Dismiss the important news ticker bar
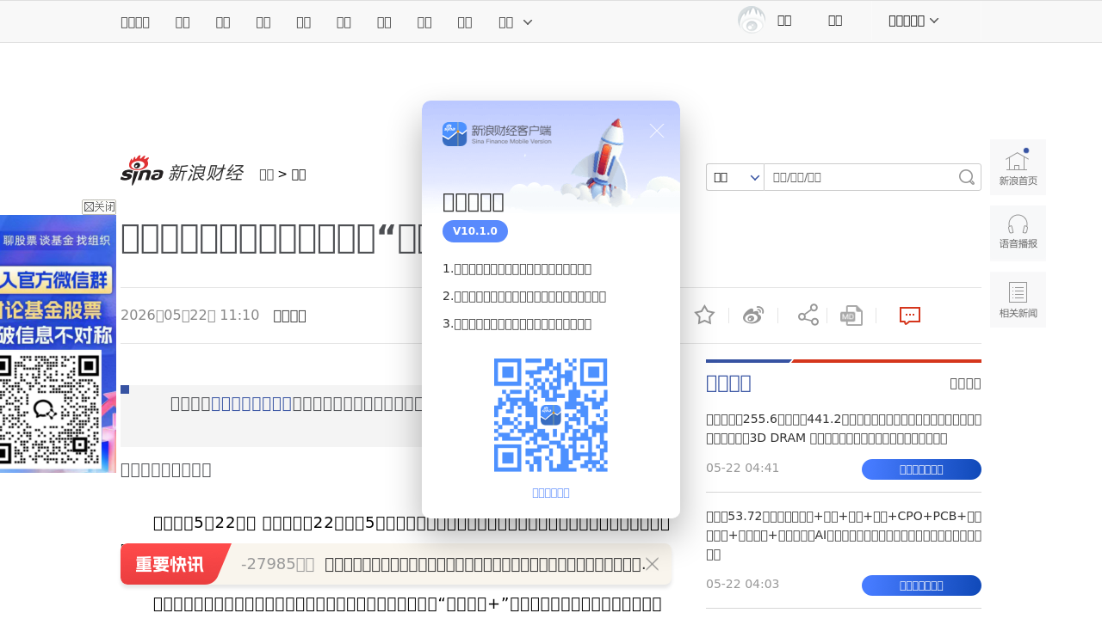 coord(653,564)
